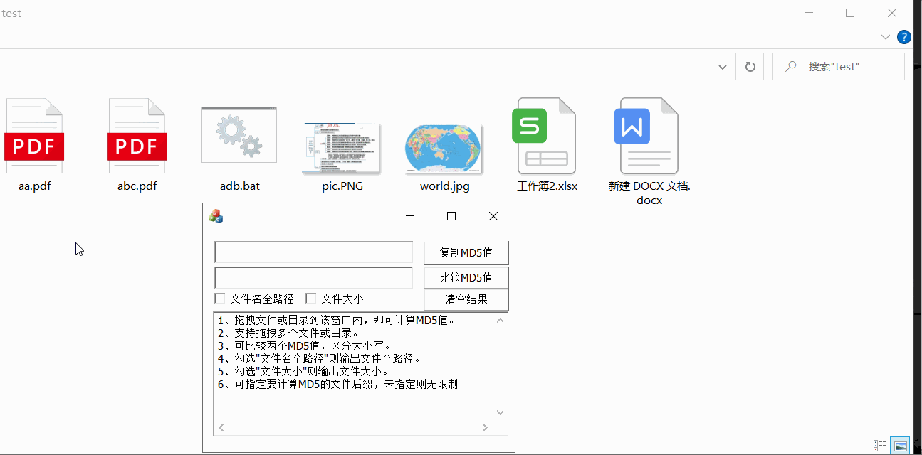Click the 复制MD5值 button

coord(466,252)
